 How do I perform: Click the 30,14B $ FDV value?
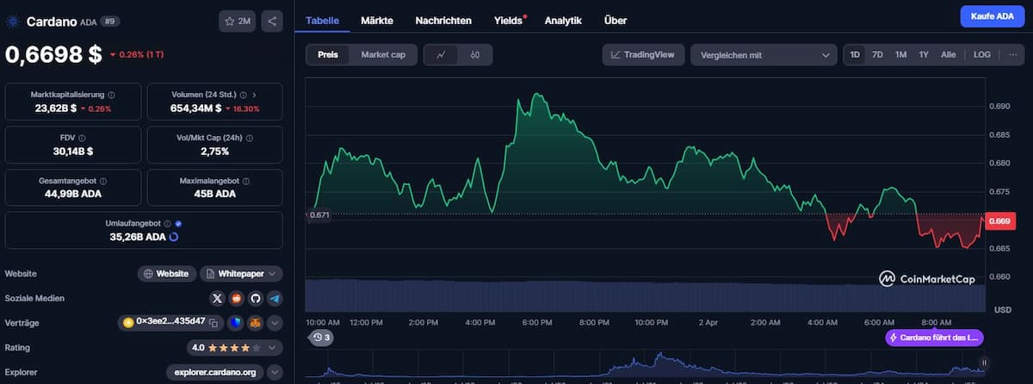point(73,151)
